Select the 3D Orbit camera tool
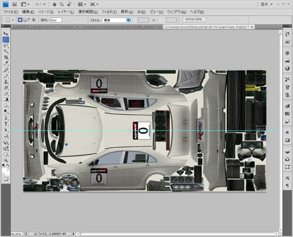Viewport: 293px width, 237px height. tap(6, 149)
